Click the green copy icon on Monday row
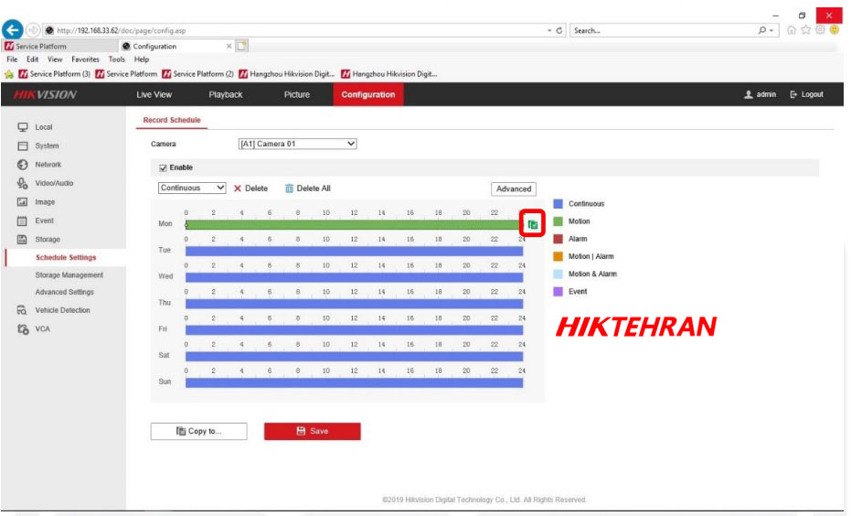This screenshot has height=516, width=851. pyautogui.click(x=532, y=224)
